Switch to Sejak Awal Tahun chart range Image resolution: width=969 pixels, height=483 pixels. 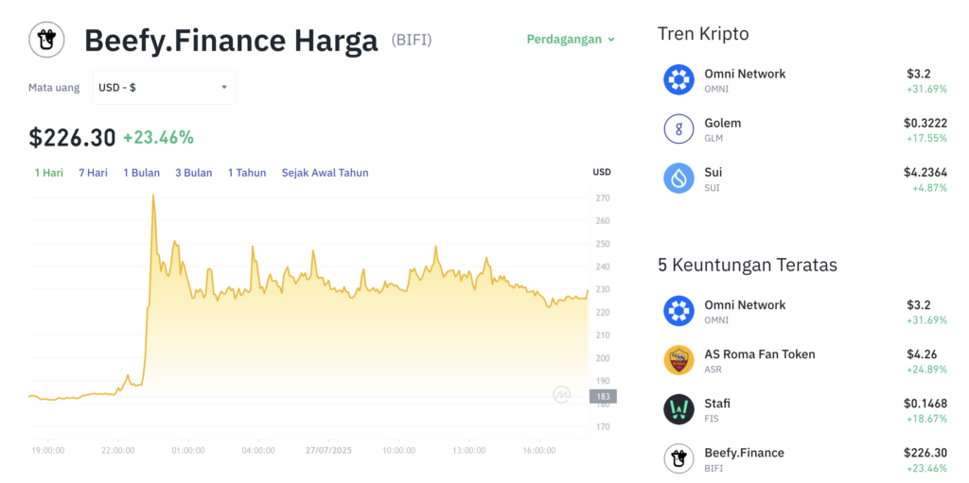(326, 173)
